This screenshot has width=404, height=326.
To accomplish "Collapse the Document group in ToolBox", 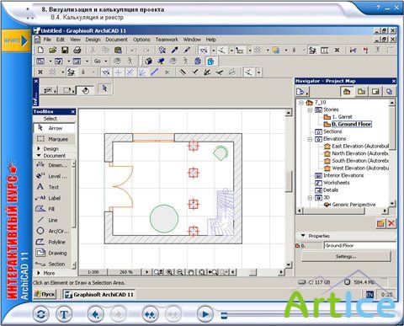I will 39,155.
